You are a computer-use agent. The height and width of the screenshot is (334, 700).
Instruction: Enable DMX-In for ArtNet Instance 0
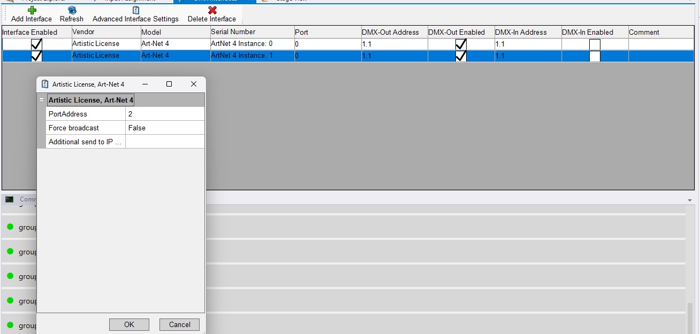click(x=595, y=44)
